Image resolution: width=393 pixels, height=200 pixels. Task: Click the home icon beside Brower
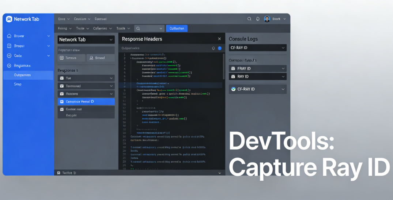point(9,36)
